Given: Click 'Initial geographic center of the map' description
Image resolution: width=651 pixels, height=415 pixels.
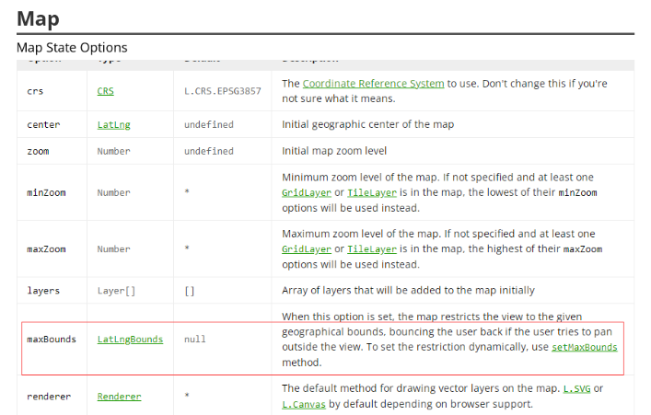Looking at the screenshot, I should pos(367,124).
